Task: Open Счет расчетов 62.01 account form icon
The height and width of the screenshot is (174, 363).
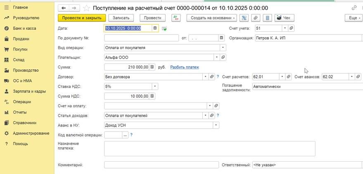Action: click(288, 77)
